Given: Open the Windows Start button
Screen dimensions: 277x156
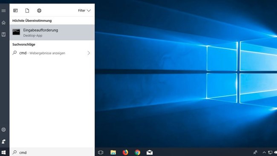Looking at the screenshot, I should [3, 152].
